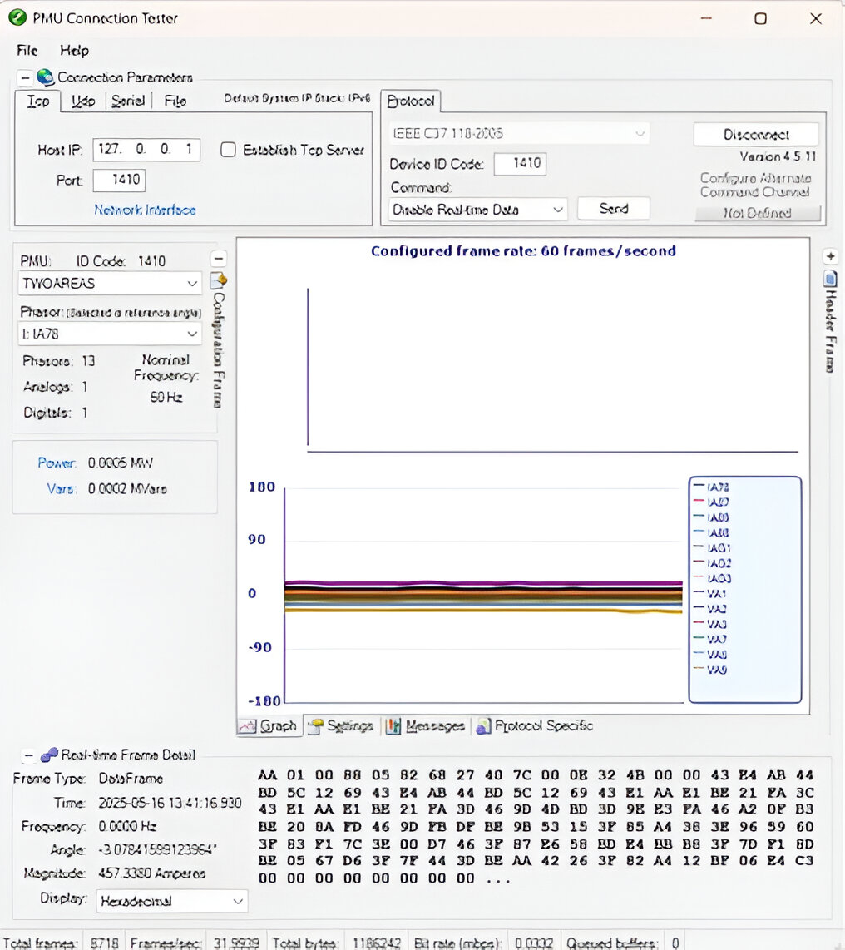Click the Connection Parameters globe icon

pyautogui.click(x=45, y=77)
